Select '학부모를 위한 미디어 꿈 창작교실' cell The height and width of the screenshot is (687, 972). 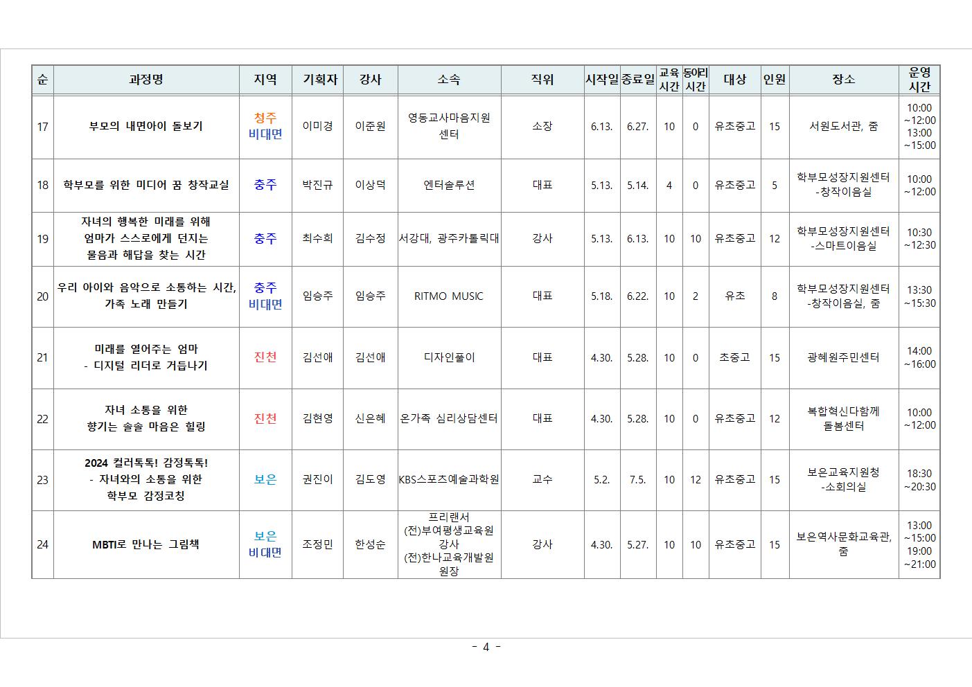[x=146, y=185]
